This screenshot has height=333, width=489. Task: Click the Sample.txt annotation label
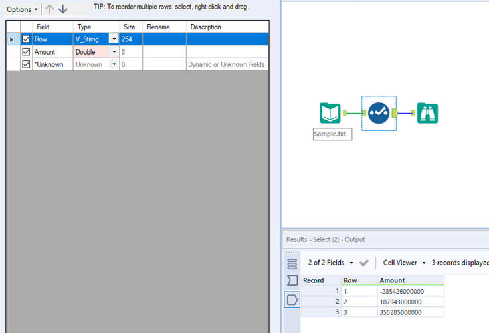(x=332, y=134)
